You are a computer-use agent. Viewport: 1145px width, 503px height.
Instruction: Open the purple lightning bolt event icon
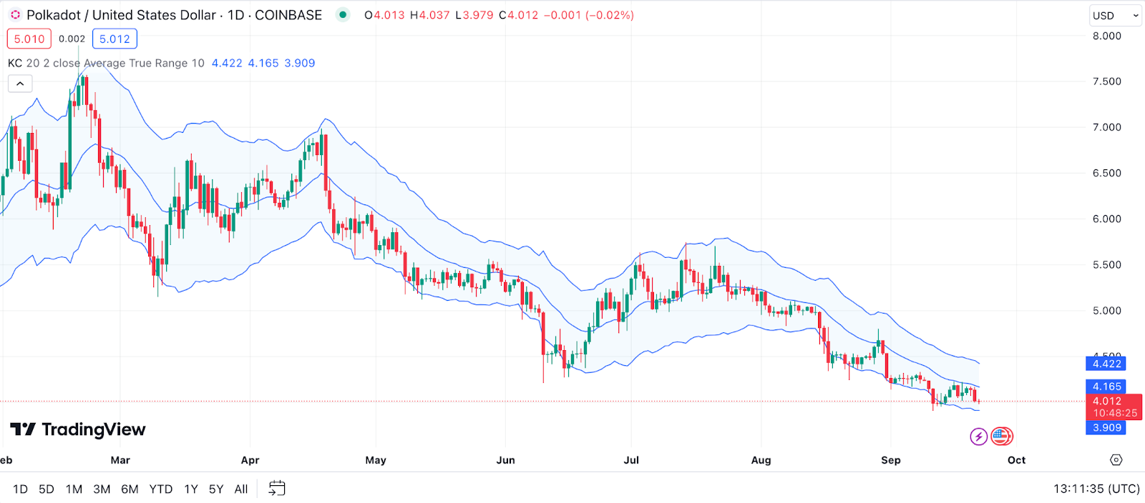979,437
